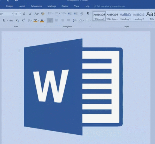
Task: Open font color dropdown arrow
Action: [x=45, y=20]
